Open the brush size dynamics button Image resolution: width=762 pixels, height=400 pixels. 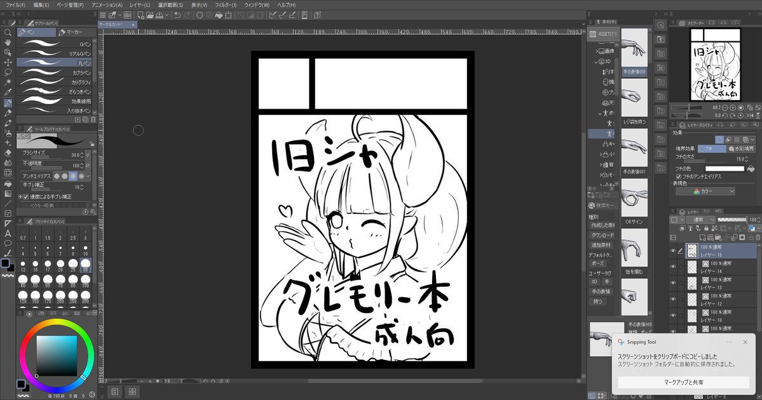point(88,155)
